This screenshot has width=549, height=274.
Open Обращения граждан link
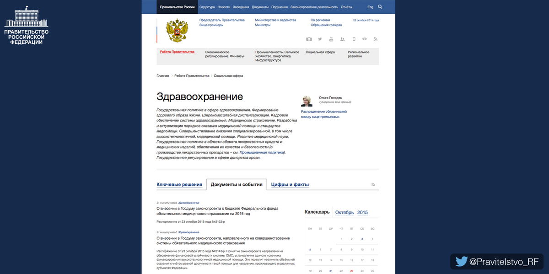click(326, 25)
